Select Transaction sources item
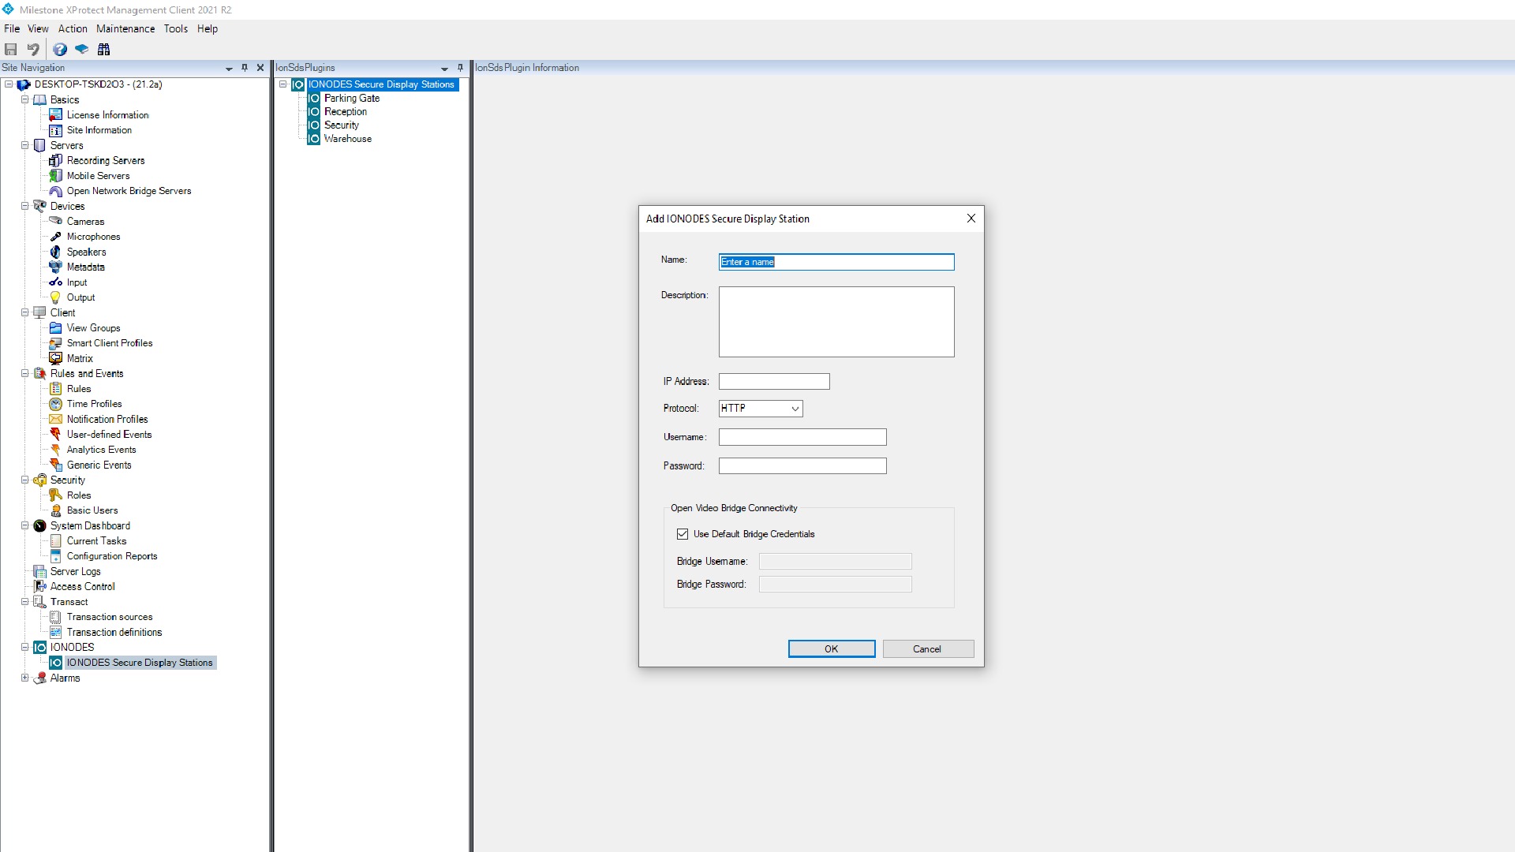The height and width of the screenshot is (852, 1515). tap(110, 618)
